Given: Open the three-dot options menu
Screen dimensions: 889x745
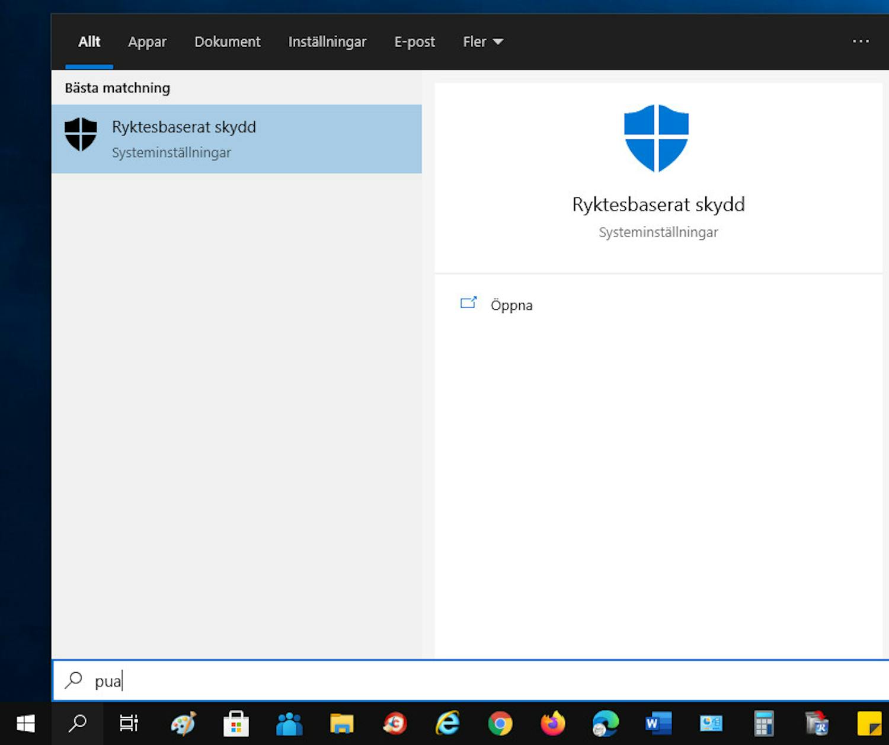Looking at the screenshot, I should [x=861, y=41].
